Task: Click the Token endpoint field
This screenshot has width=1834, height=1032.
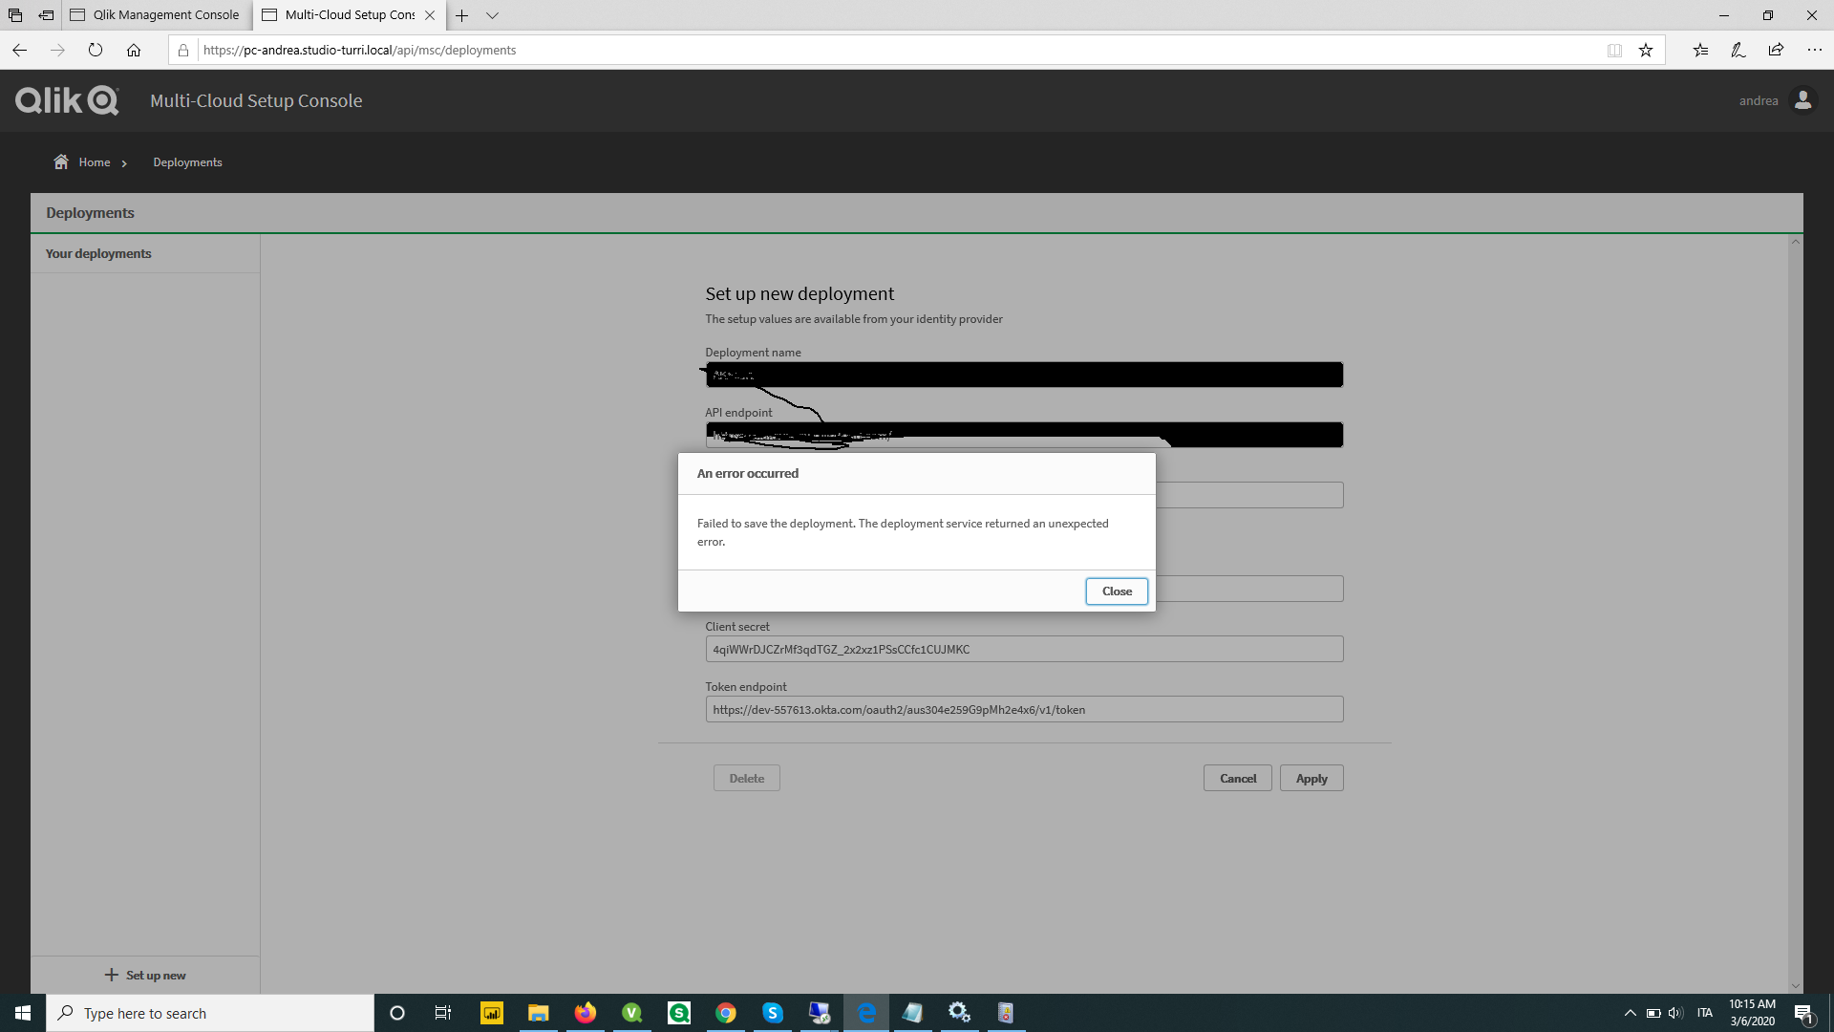Action: point(1023,709)
